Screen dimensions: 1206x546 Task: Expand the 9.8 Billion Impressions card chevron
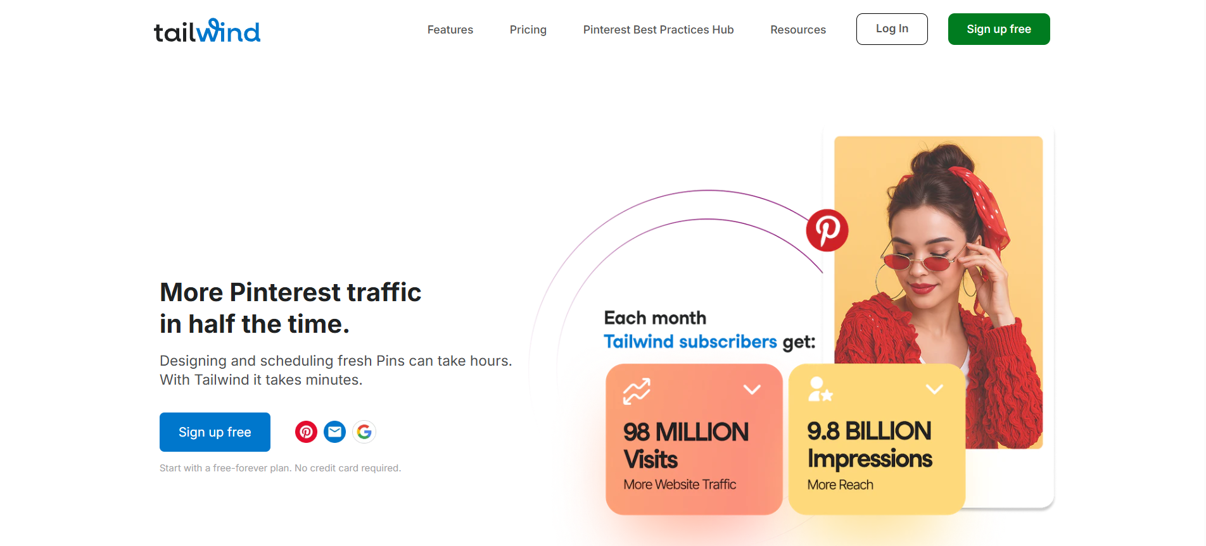[934, 390]
